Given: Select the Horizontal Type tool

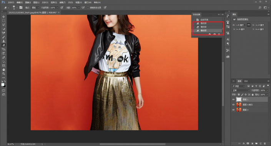Looking at the screenshot, I should 3,53.
